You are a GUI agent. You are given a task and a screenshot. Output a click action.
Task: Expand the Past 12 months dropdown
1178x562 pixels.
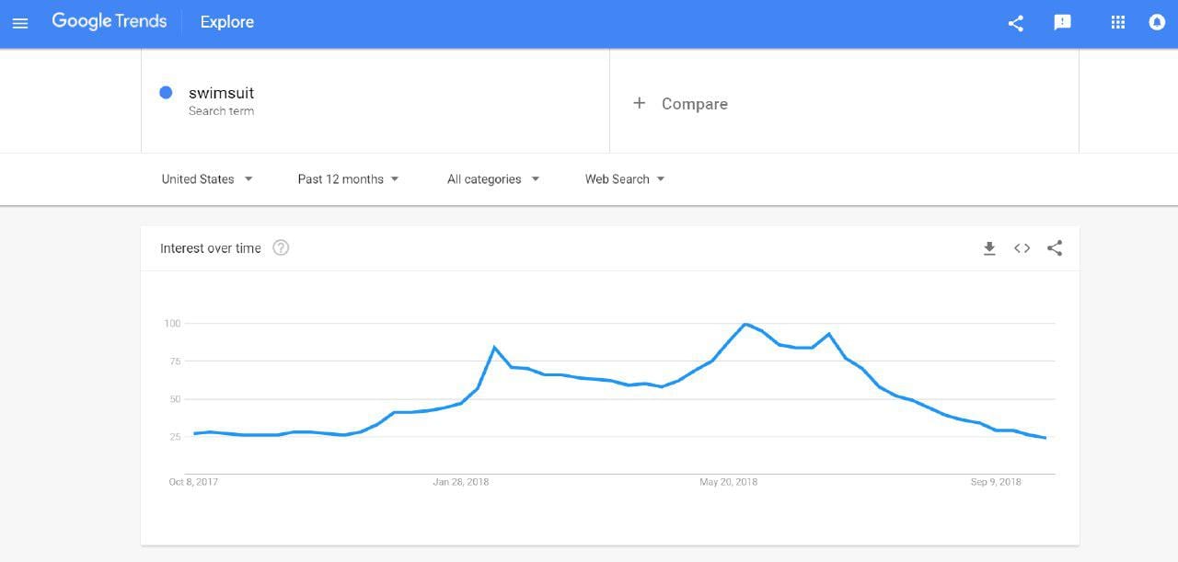click(x=349, y=179)
